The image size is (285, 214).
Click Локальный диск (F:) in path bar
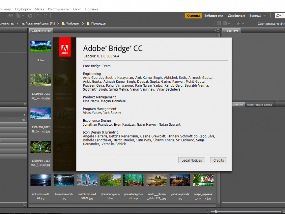[x=40, y=23]
